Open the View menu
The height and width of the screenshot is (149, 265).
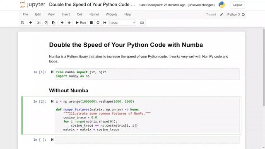coord(51,14)
